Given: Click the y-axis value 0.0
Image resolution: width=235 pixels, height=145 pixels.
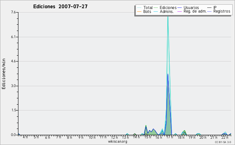Looking at the screenshot, I should click(13, 135).
